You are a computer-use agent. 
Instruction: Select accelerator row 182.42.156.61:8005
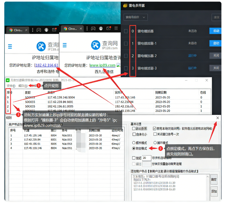tap(108, 106)
